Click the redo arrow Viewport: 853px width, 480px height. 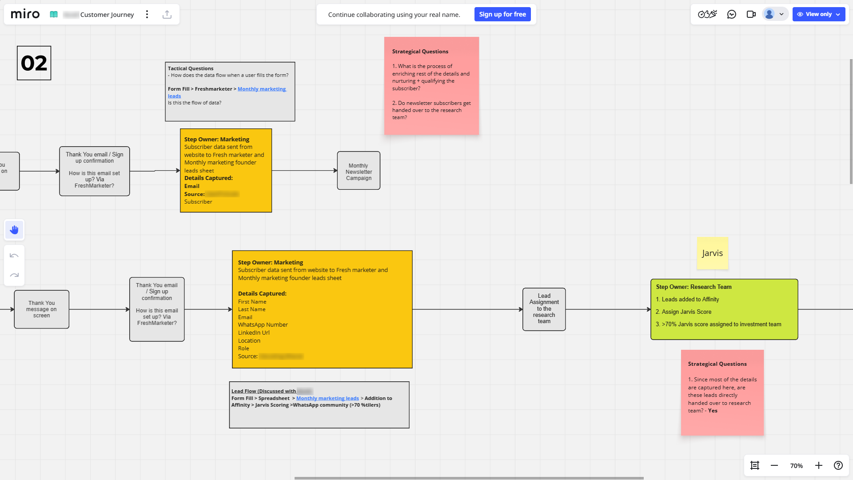click(x=14, y=275)
